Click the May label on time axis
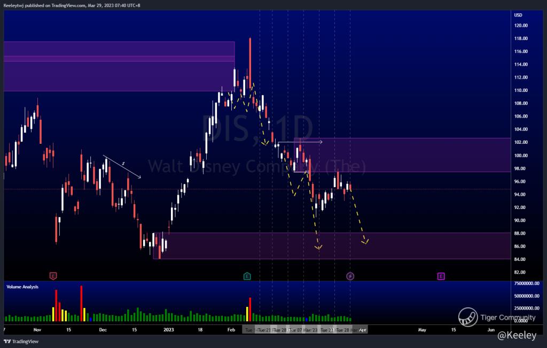Viewport: 547px width, 348px height. click(x=422, y=329)
